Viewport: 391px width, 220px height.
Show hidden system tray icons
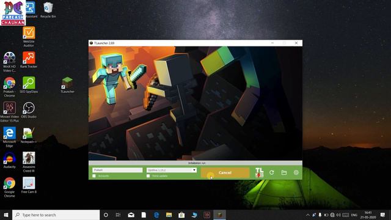click(x=308, y=215)
